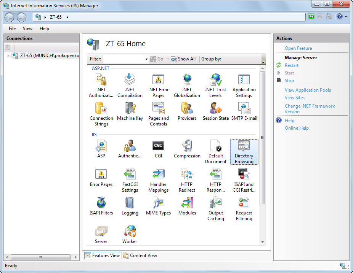
Task: Select the .NET Trust Levels icon
Action: [x=215, y=86]
